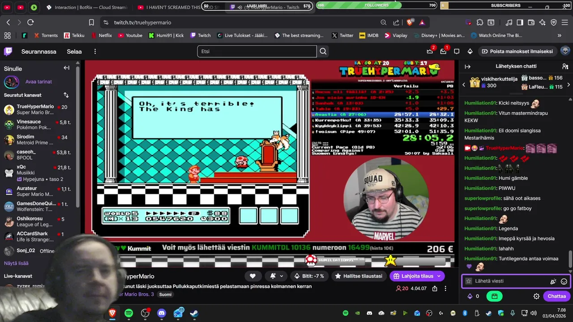
Task: Toggle the browser sidebar panel
Action: 520,22
